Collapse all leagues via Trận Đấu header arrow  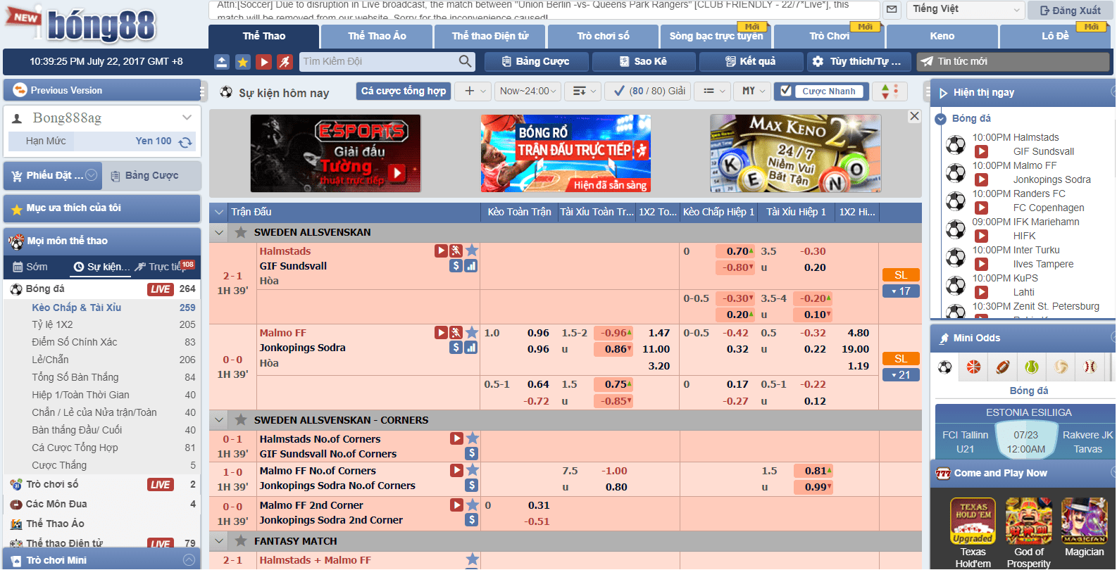(219, 212)
